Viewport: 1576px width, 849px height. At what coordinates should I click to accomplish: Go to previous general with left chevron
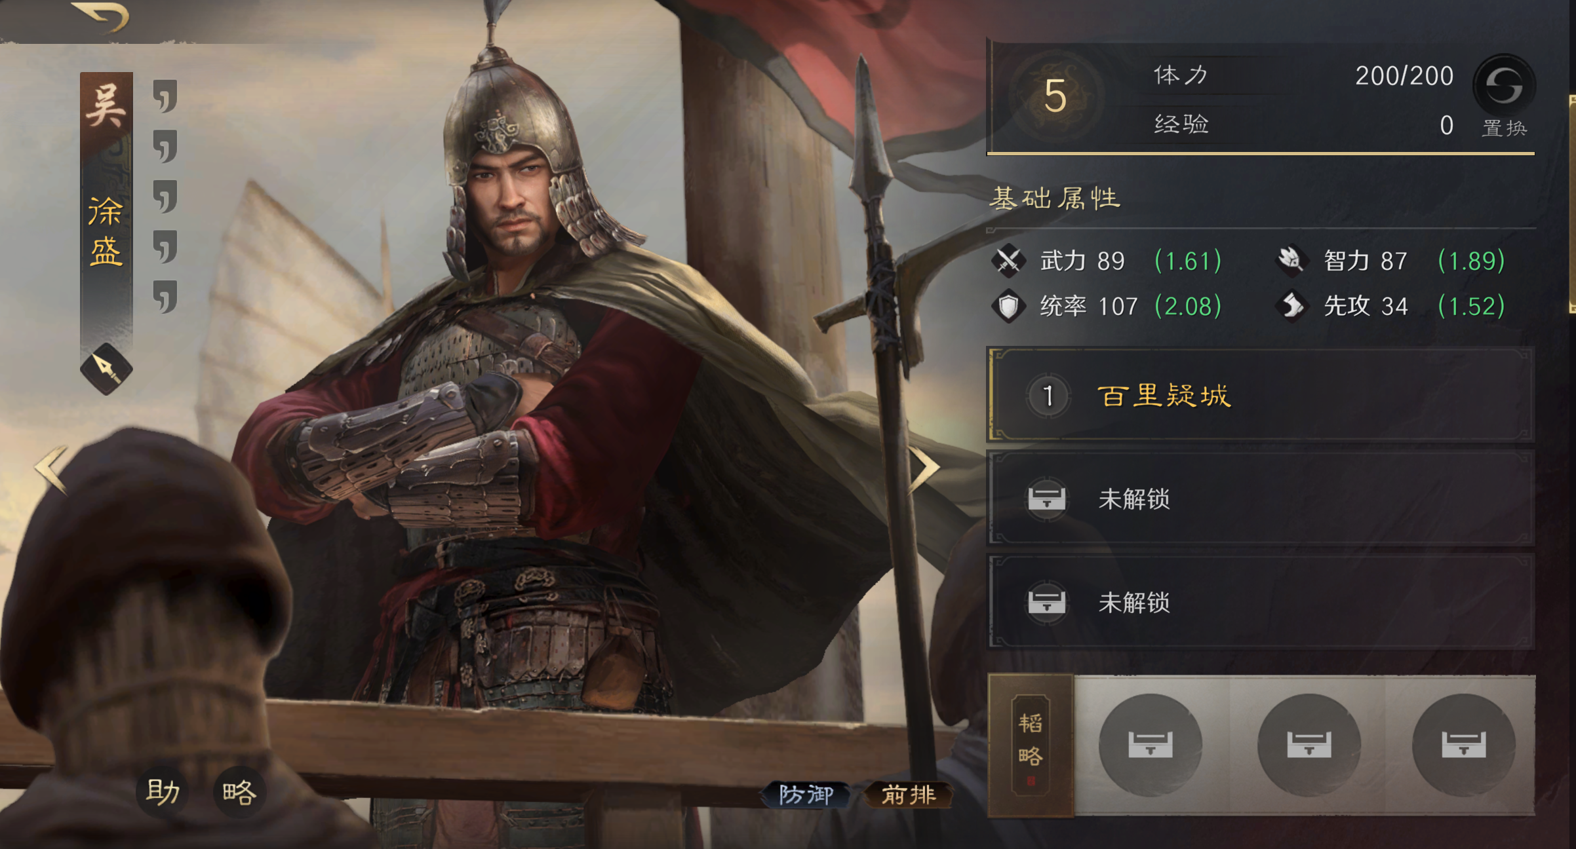[x=52, y=469]
